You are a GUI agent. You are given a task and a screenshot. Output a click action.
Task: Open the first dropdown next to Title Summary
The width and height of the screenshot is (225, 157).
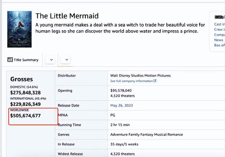52,60
